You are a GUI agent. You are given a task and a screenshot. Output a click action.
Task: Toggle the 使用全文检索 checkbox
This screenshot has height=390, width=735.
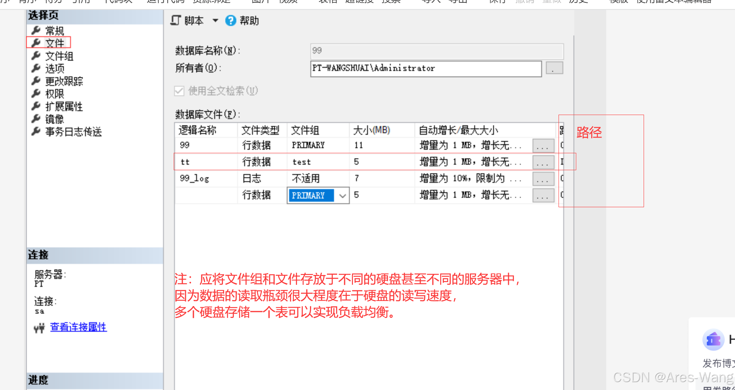(179, 91)
